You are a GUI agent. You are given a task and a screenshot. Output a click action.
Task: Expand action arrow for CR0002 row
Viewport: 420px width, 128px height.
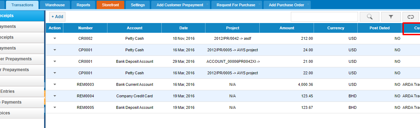click(x=55, y=38)
